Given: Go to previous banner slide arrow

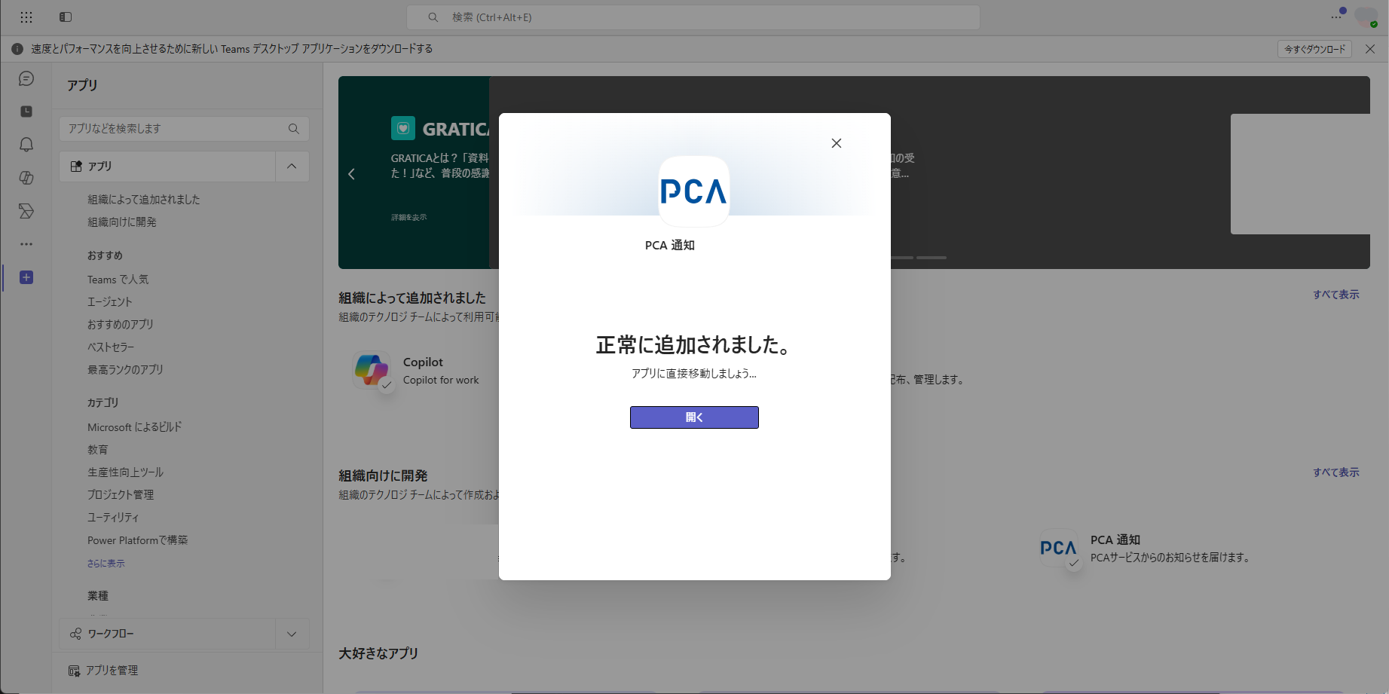Looking at the screenshot, I should pos(351,174).
